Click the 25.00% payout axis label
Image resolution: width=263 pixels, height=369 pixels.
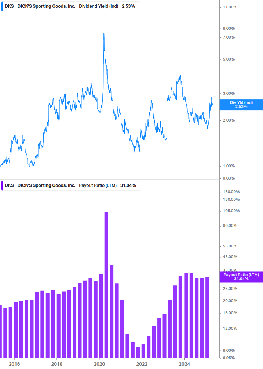[x=230, y=289]
